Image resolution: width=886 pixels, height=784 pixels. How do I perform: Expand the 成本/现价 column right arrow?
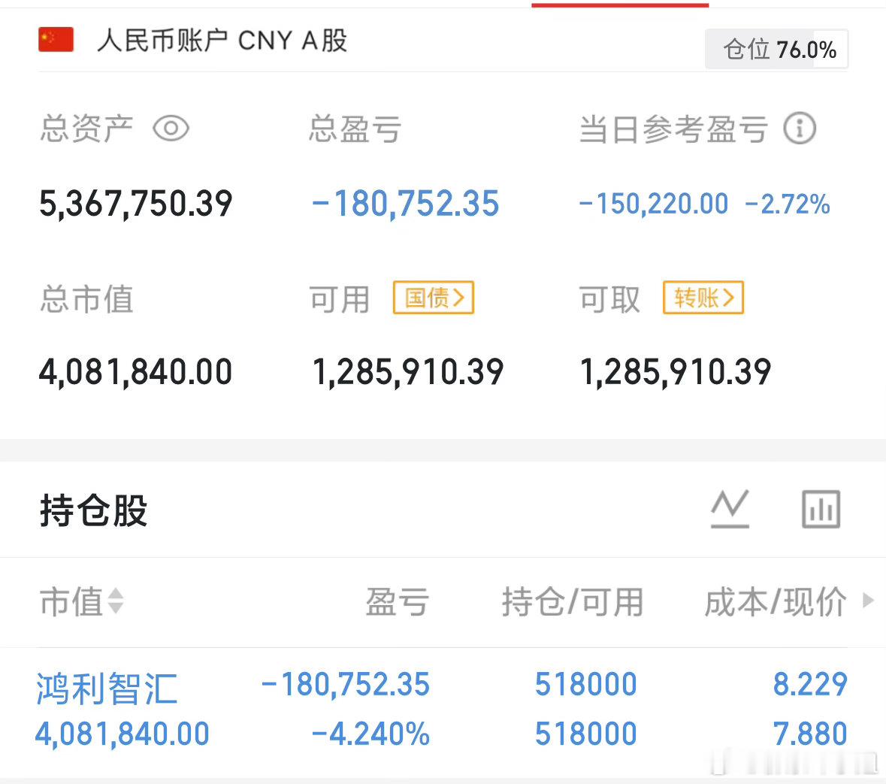(x=868, y=602)
